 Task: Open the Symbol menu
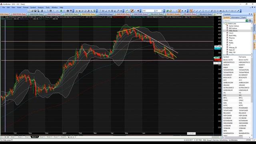point(33,7)
